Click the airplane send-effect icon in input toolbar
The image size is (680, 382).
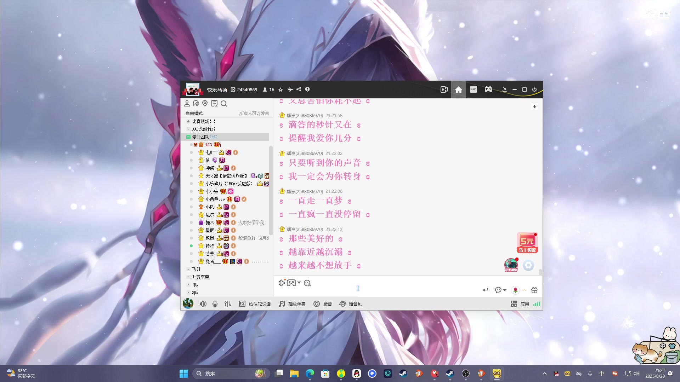click(282, 283)
